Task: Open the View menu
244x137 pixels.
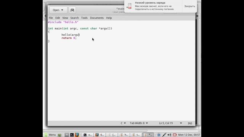Action: [x=65, y=18]
